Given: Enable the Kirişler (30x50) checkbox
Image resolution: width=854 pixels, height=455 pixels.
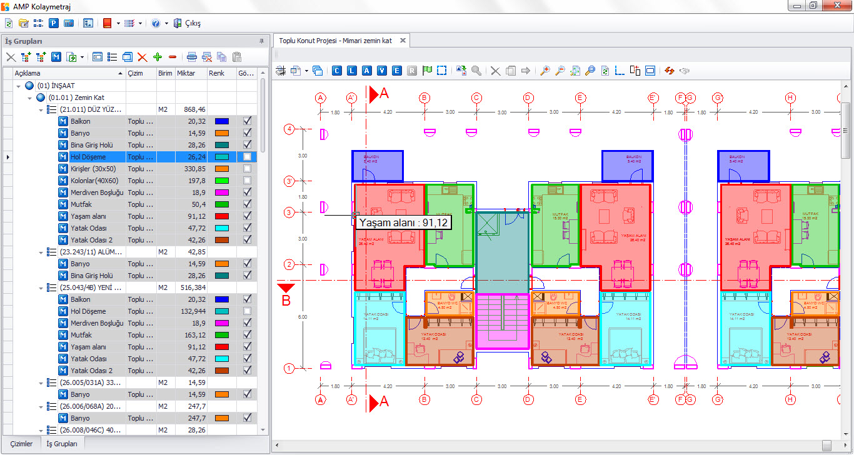Looking at the screenshot, I should 248,169.
